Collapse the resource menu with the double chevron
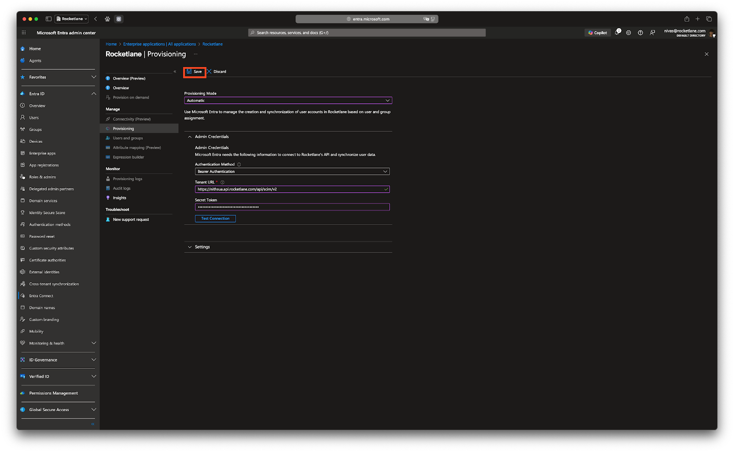This screenshot has width=734, height=452. pos(175,72)
